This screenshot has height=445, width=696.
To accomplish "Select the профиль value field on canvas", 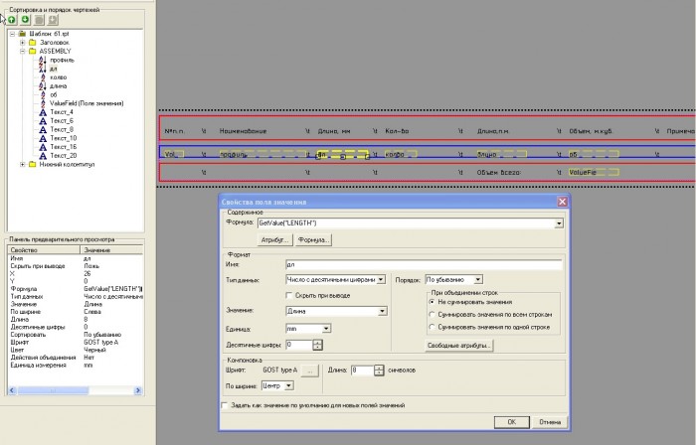I will click(x=263, y=154).
